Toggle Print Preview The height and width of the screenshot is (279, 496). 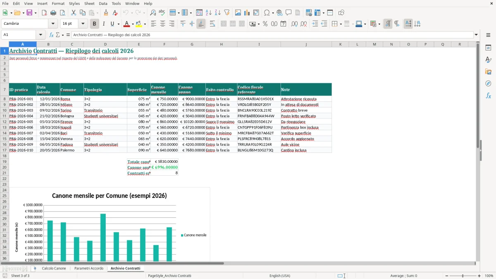coord(62,12)
